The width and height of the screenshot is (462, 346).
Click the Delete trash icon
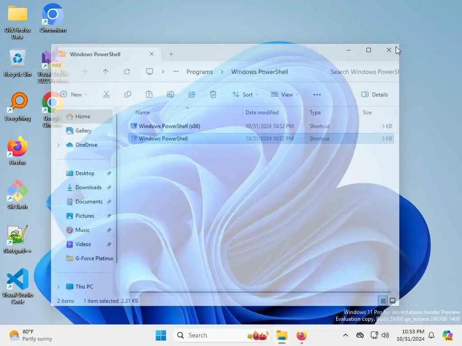tap(213, 95)
